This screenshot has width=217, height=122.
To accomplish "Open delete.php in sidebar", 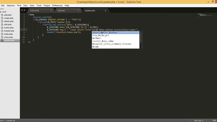I will coord(9,21).
